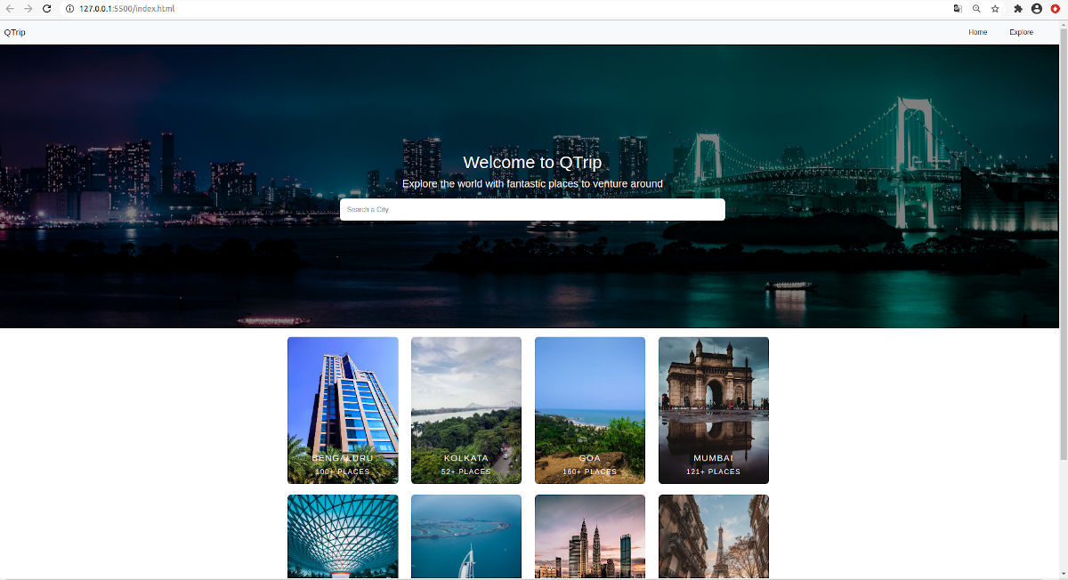Reload the page with the refresh icon

(x=47, y=9)
